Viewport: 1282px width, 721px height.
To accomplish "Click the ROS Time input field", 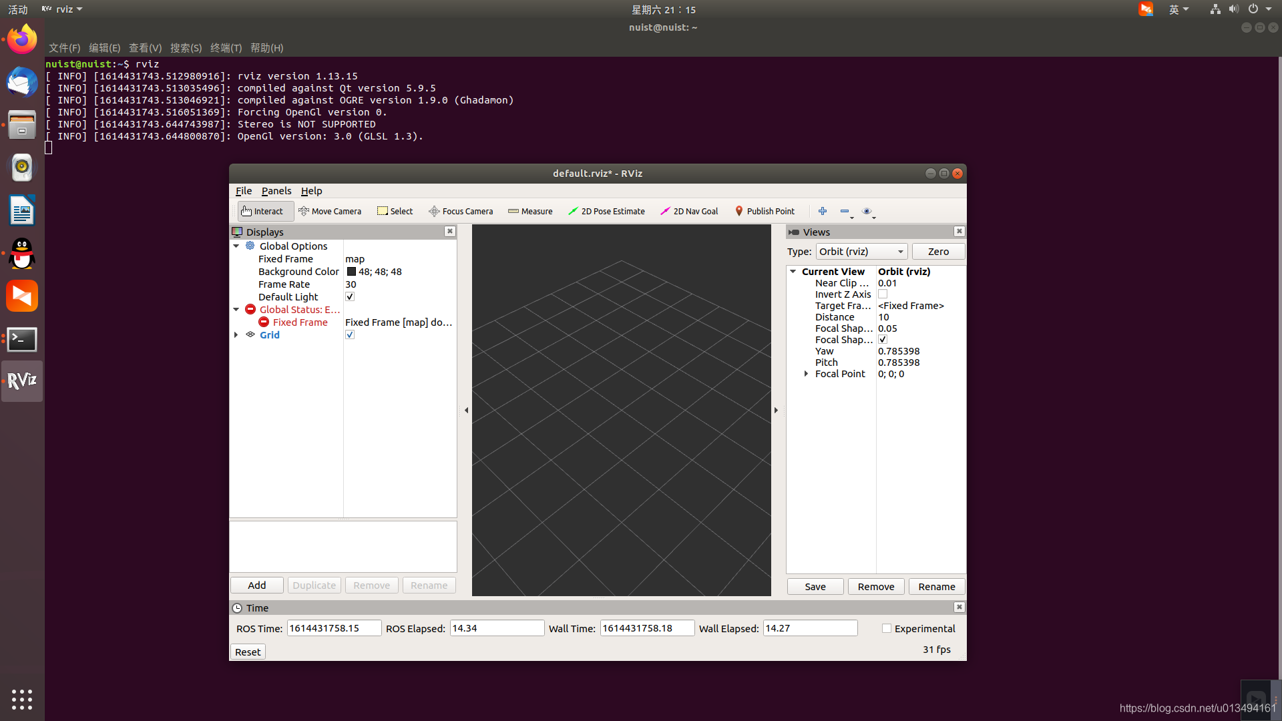I will click(331, 628).
